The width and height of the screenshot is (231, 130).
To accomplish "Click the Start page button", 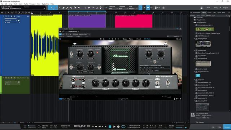I will coord(208,8).
